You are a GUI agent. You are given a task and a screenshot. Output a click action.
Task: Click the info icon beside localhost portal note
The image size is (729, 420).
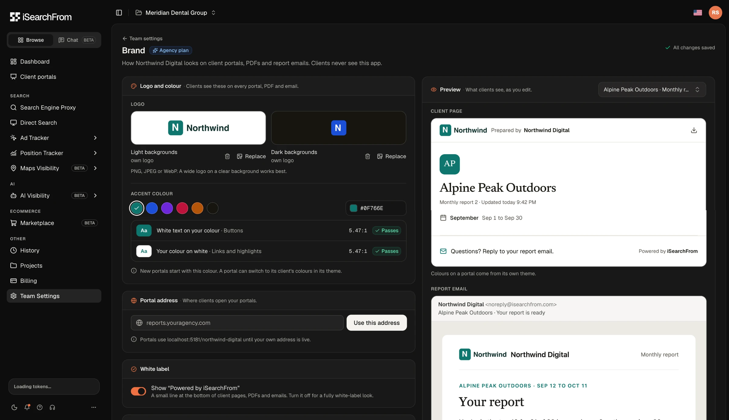[x=134, y=339]
